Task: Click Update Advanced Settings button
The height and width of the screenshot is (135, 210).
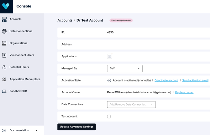Action: 76,127
